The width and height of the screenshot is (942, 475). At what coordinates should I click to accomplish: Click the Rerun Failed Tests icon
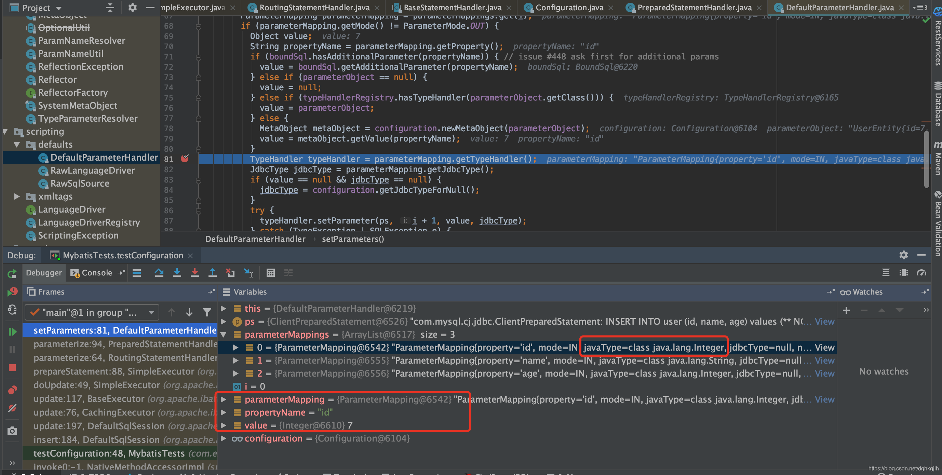coord(12,291)
